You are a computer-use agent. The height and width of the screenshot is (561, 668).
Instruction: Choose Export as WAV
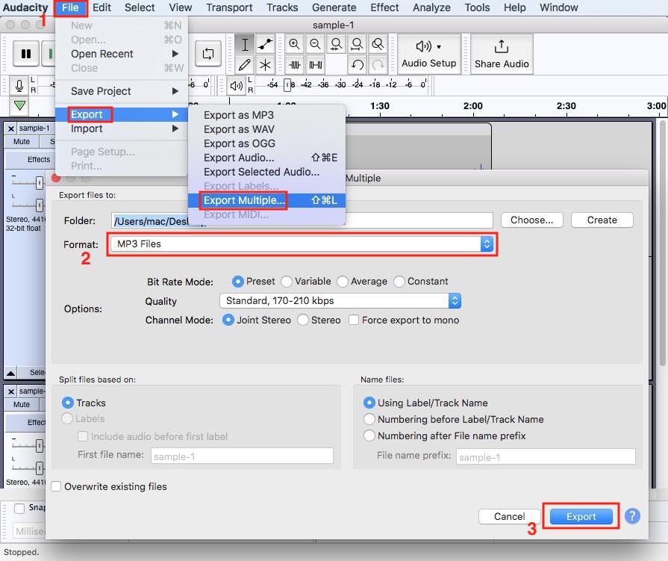coord(266,129)
